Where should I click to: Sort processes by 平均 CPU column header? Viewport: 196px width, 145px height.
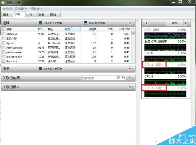[x=124, y=29]
